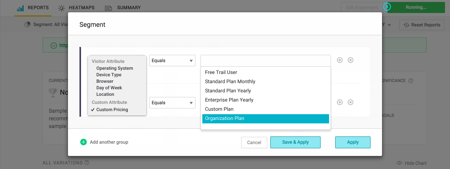The image size is (450, 169).
Task: Click the eye icon next to Hide Chart
Action: 399,163
